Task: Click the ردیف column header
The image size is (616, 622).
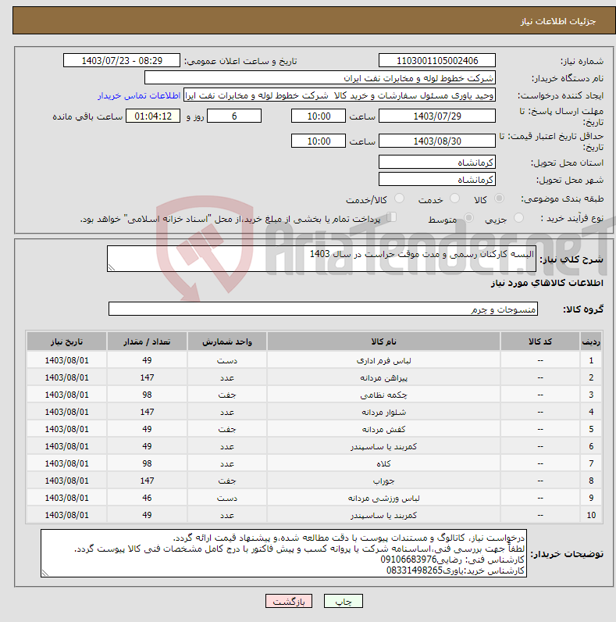Action: point(591,341)
